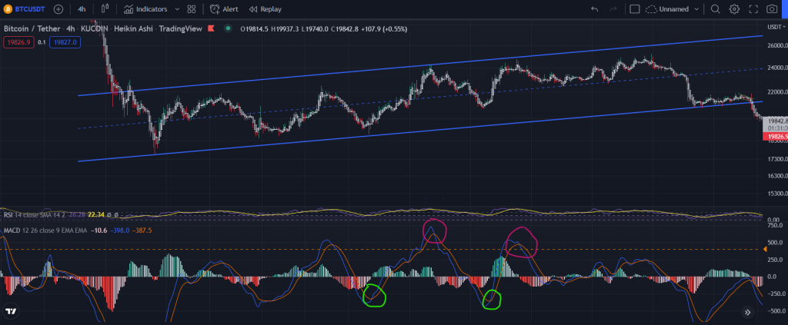Click the 26000.0 price axis label
This screenshot has height=325, width=788.
coord(776,46)
